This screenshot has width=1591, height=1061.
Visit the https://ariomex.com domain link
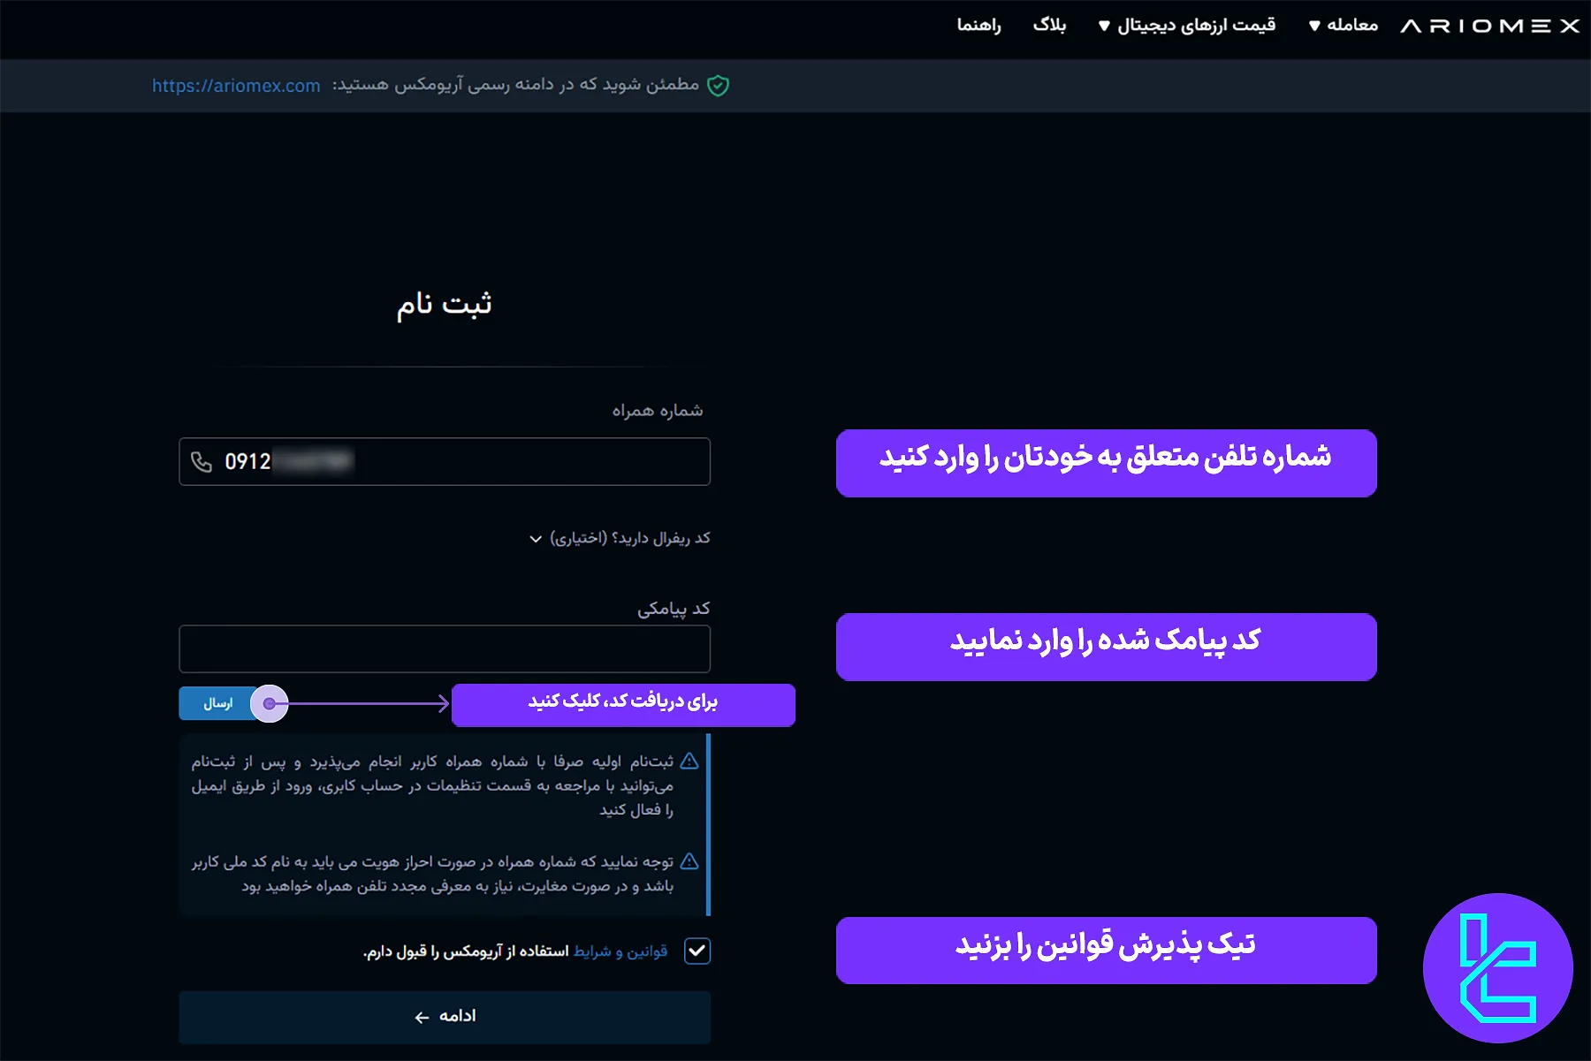click(235, 85)
